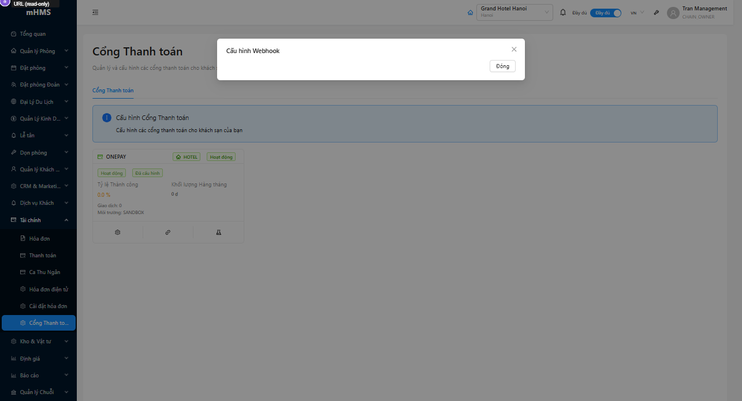Viewport: 742px width, 401px height.
Task: Open the notification bell
Action: pyautogui.click(x=563, y=12)
